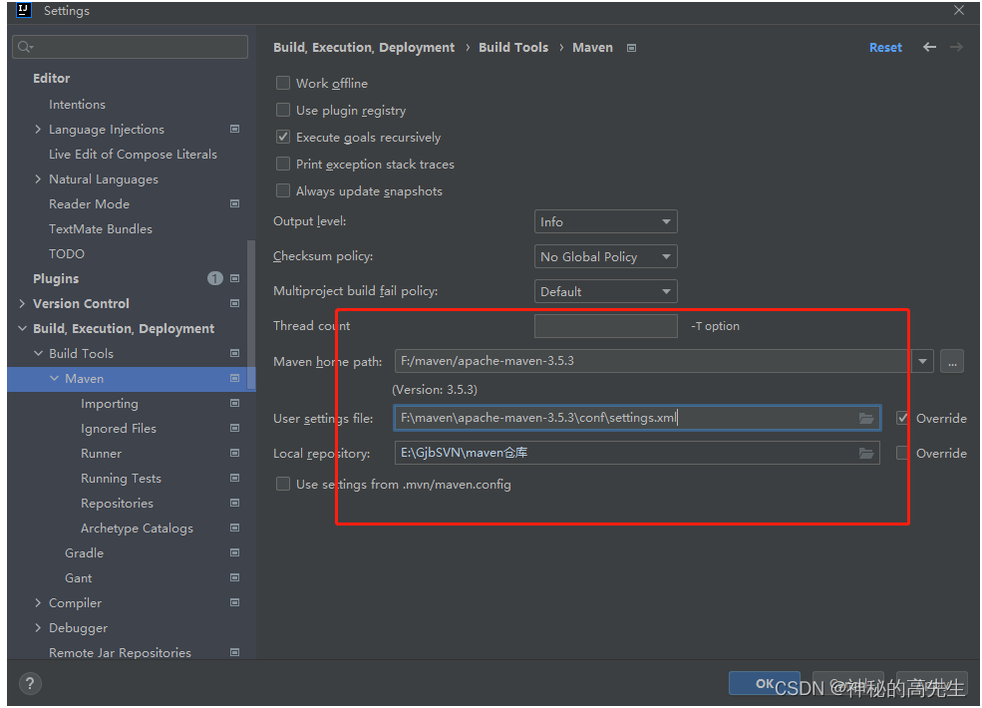Click project-level icon next to Runner
The width and height of the screenshot is (982, 708).
(x=235, y=453)
